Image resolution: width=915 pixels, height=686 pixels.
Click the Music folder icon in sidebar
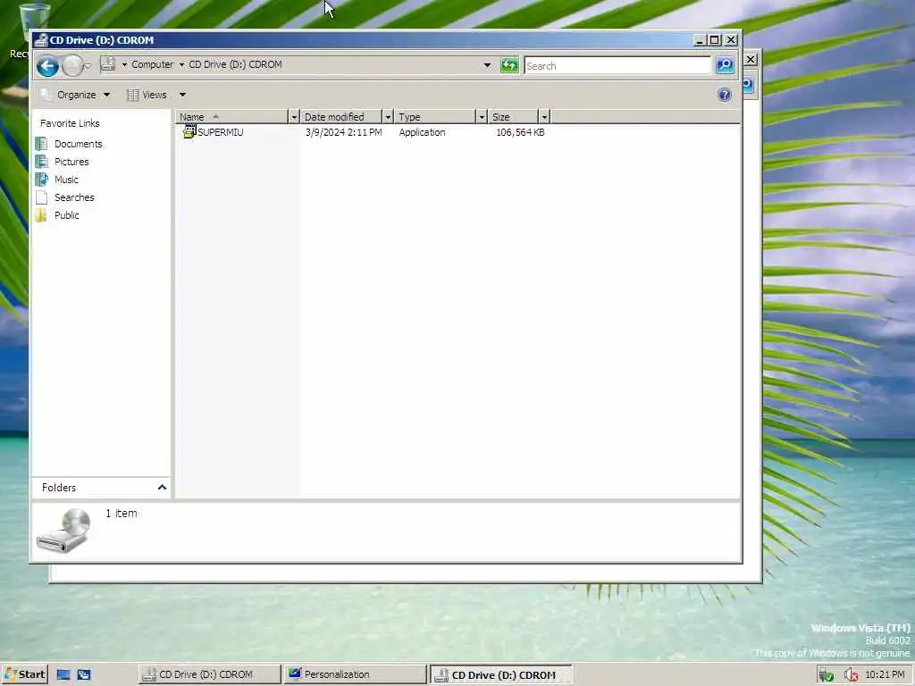[x=41, y=180]
